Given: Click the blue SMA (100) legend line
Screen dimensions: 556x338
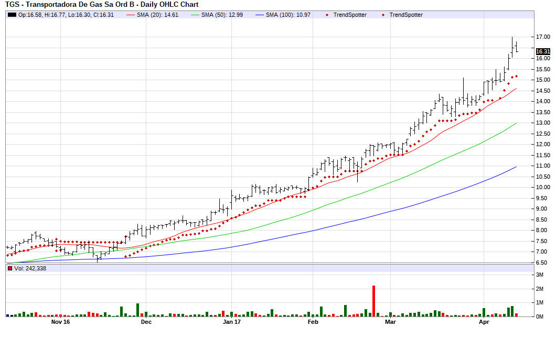Looking at the screenshot, I should 260,15.
